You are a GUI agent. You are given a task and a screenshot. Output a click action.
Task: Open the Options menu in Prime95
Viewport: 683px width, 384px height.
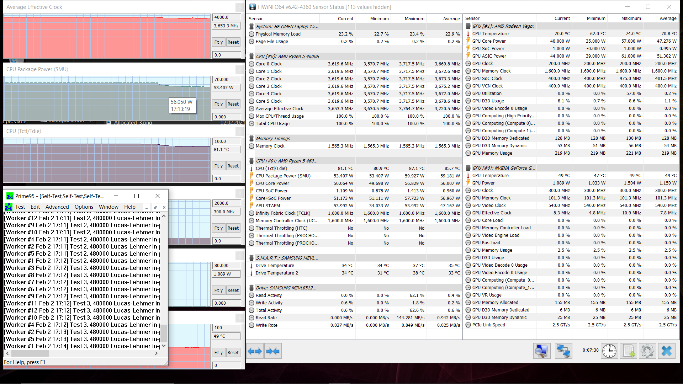tap(84, 207)
